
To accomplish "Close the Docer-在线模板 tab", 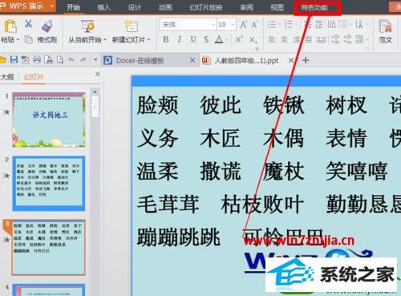I will pos(192,61).
